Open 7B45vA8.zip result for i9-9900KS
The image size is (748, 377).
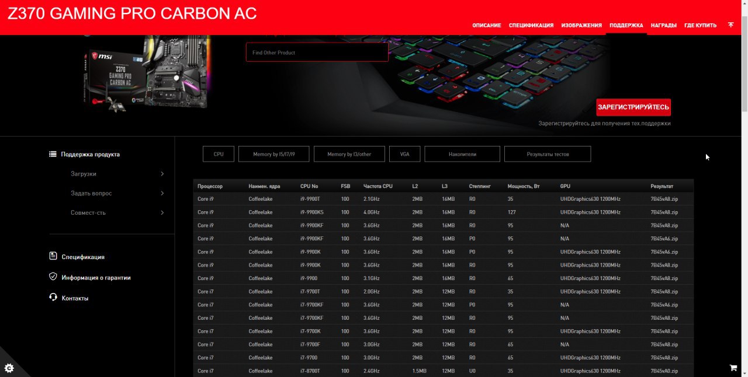[664, 212]
